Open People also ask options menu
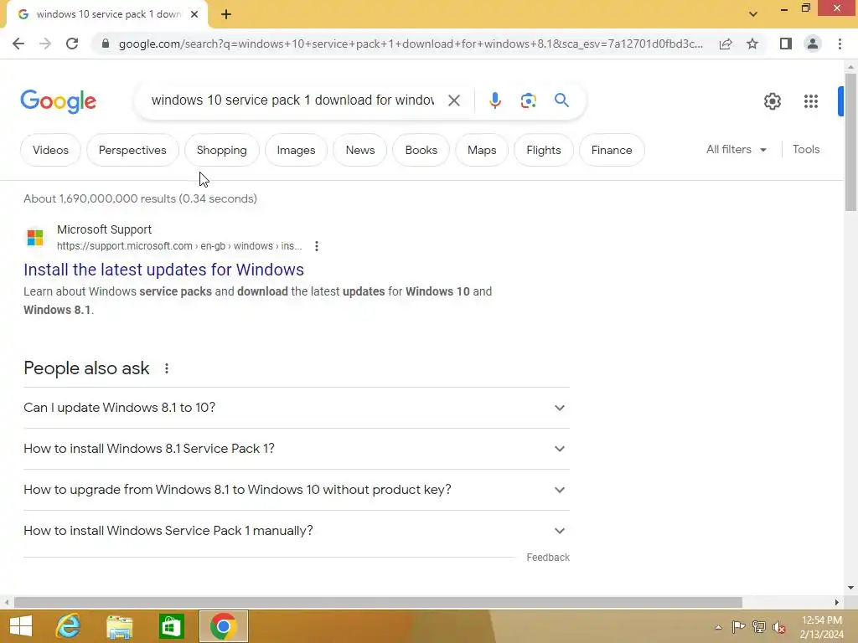Screen dimensions: 858x643 tap(167, 368)
